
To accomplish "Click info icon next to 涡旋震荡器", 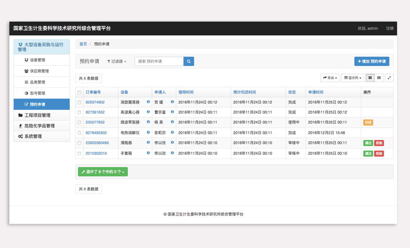I will click(148, 102).
